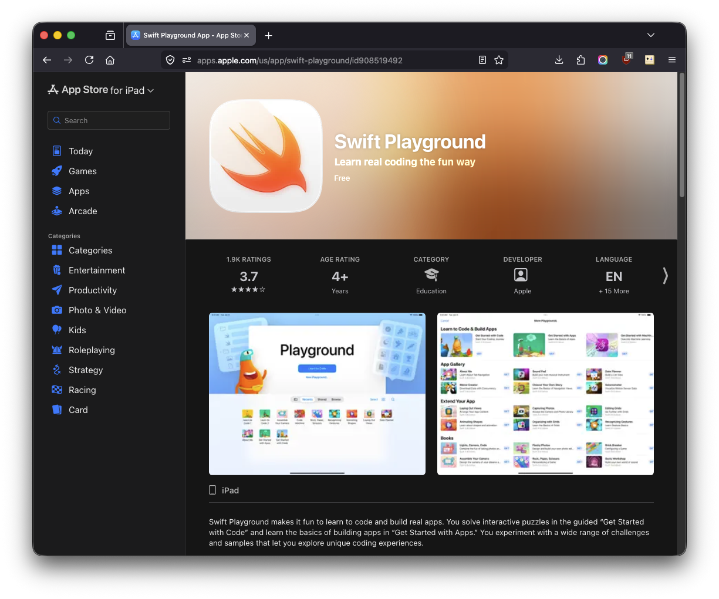Select the Swift Playground App Store tab
Image resolution: width=719 pixels, height=599 pixels.
(x=191, y=35)
